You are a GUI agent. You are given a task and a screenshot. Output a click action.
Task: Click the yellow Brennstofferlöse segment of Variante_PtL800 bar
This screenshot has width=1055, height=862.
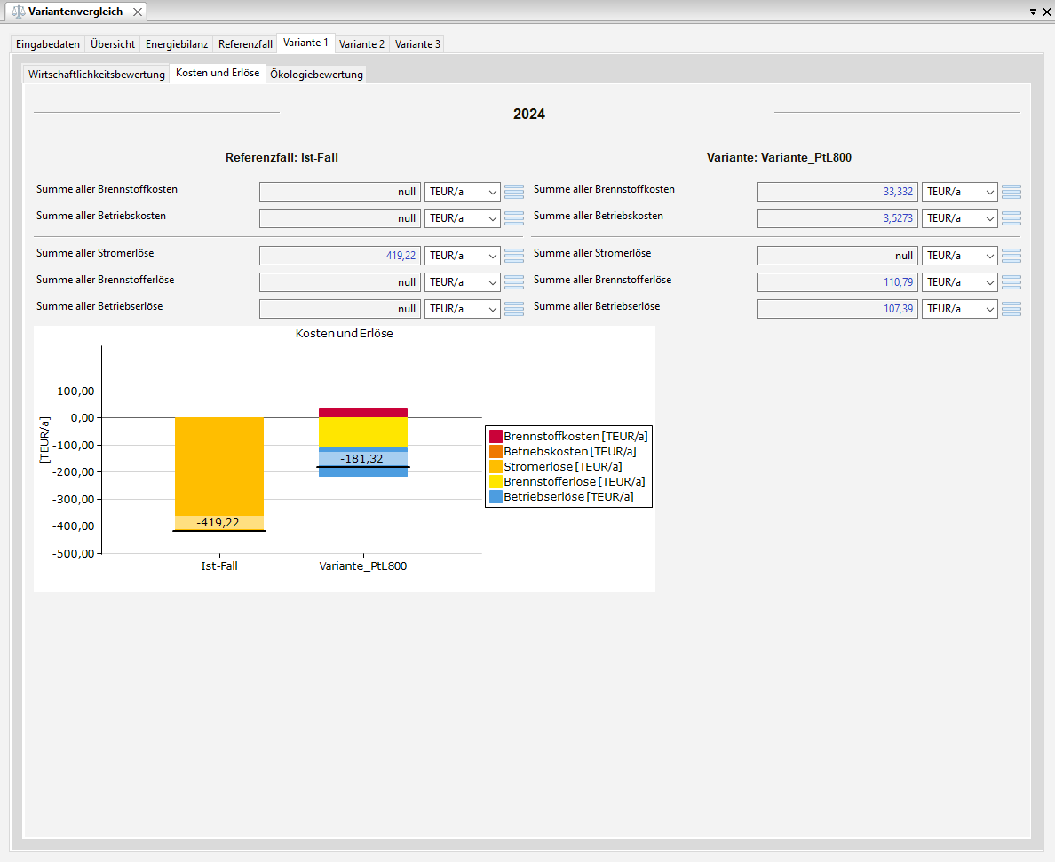[363, 432]
